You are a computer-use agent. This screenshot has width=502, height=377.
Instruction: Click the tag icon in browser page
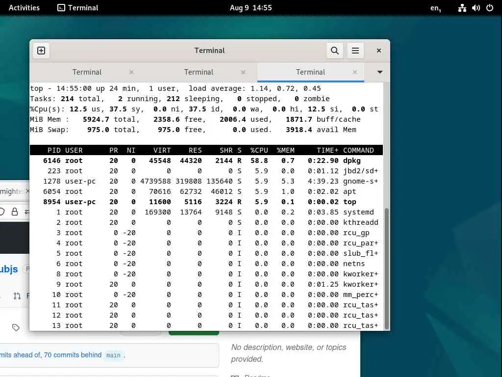16,327
